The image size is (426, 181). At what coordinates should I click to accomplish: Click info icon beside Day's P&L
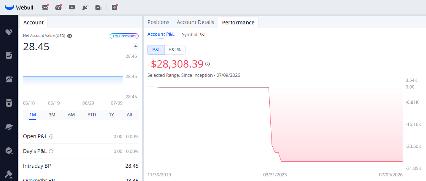pos(51,151)
